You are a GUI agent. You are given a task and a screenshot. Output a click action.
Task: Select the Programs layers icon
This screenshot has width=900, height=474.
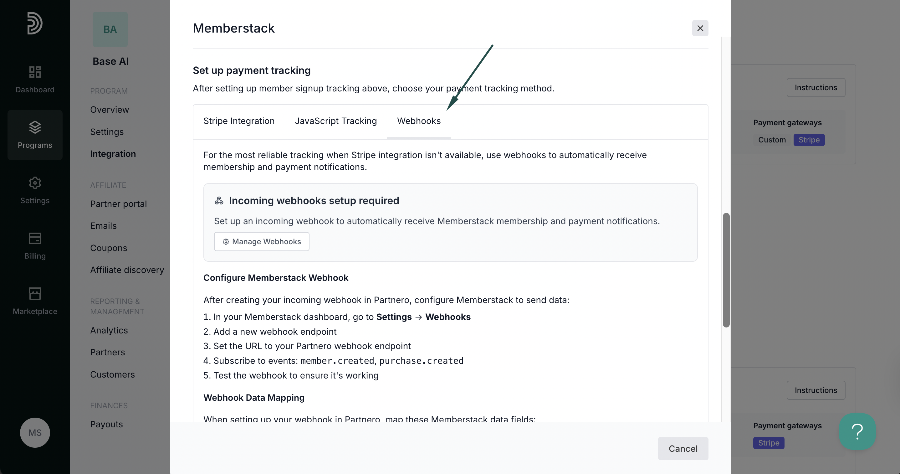pyautogui.click(x=35, y=127)
